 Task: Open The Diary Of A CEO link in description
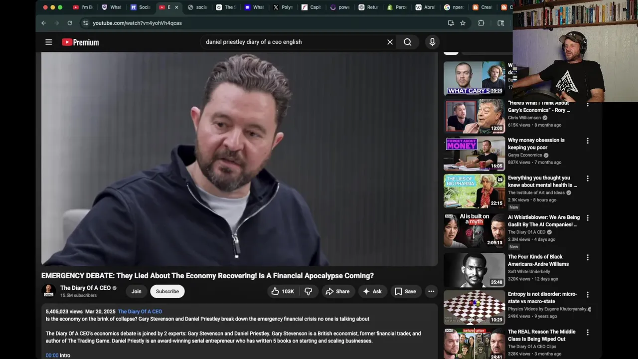point(140,311)
